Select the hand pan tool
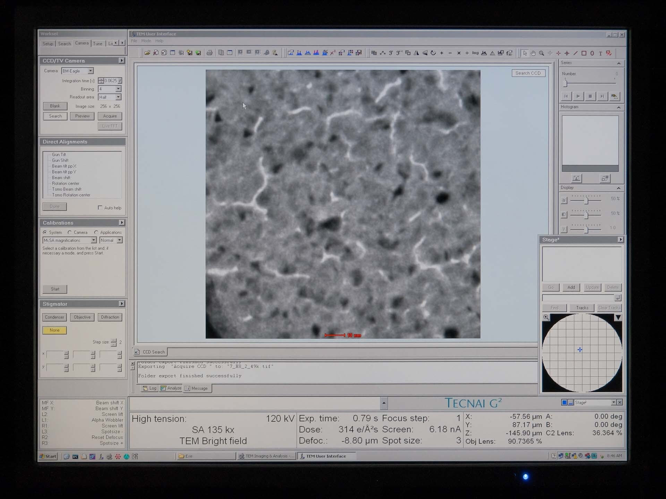Viewport: 666px width, 499px height. [533, 53]
